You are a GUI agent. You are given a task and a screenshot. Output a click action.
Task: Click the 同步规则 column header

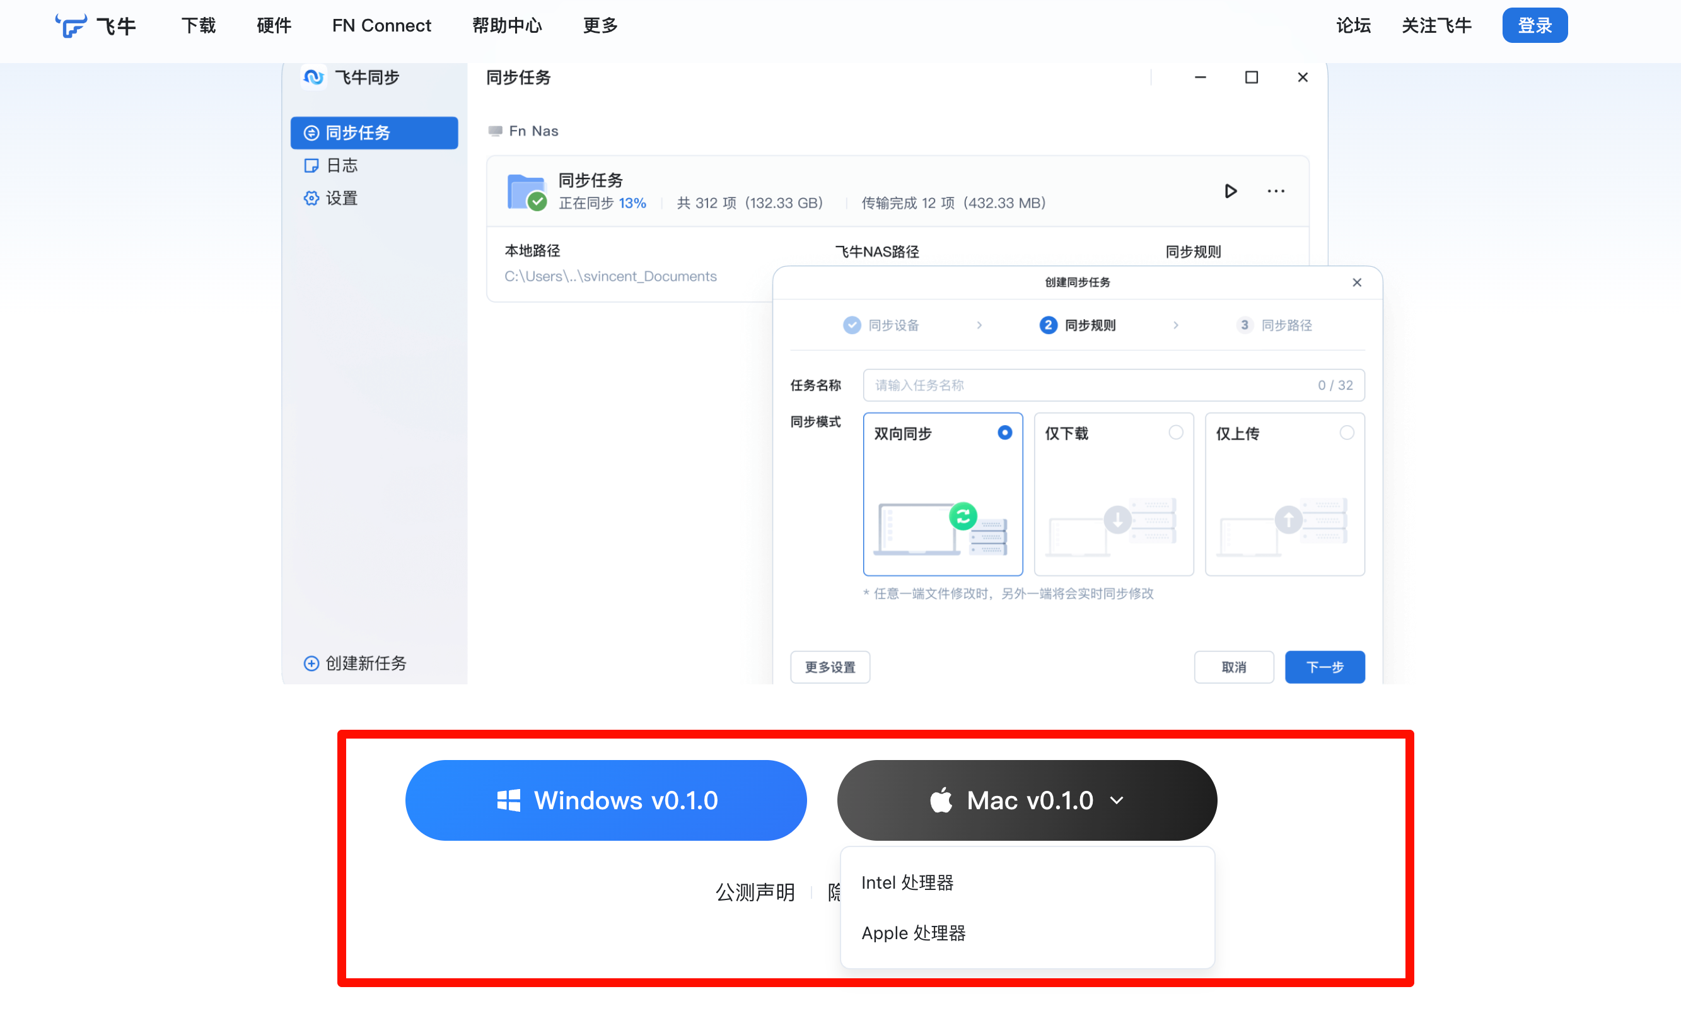click(x=1193, y=252)
